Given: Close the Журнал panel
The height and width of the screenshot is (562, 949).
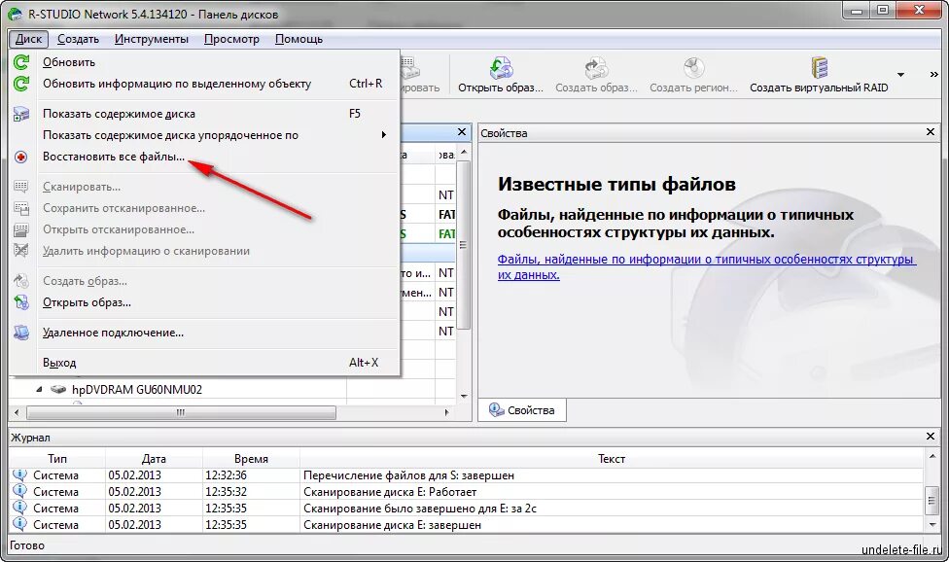Looking at the screenshot, I should (931, 437).
